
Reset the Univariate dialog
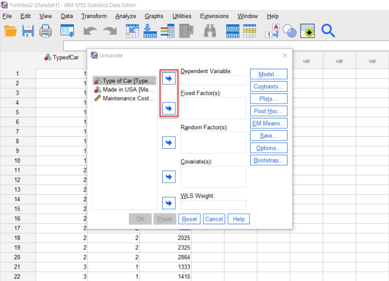tap(189, 219)
